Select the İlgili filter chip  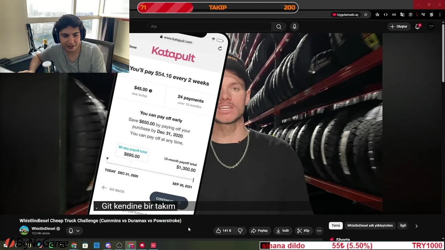click(403, 226)
